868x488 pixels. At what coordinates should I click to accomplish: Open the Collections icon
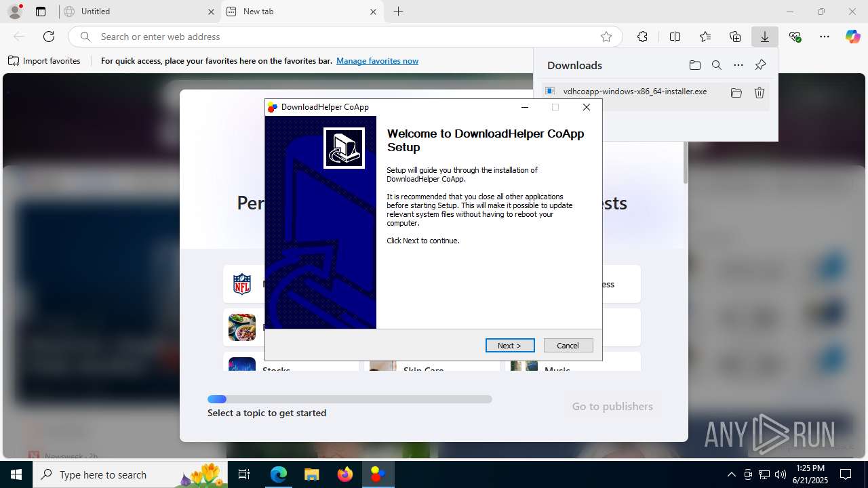[x=735, y=37]
